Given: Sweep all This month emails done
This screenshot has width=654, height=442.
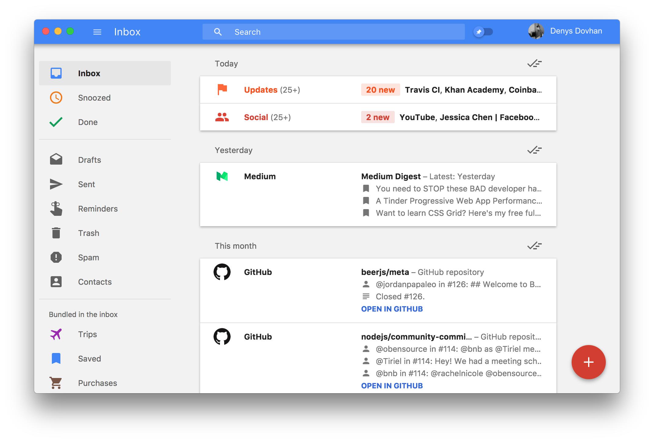Looking at the screenshot, I should point(534,246).
